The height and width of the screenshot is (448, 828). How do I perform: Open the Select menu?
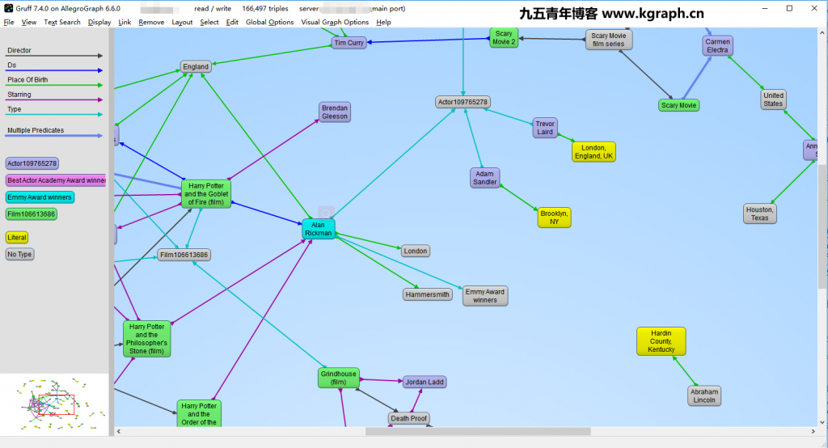(209, 22)
